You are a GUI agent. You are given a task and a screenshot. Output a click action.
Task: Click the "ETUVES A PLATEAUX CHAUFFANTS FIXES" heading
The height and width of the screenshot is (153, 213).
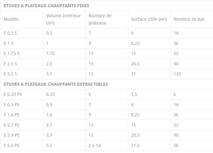[x=46, y=6]
